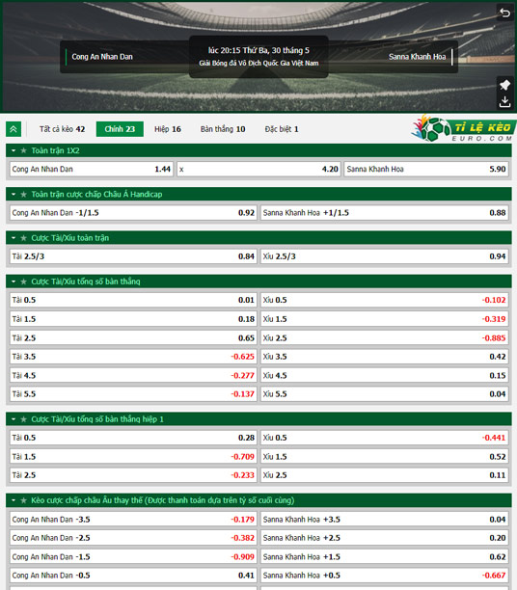Switch to the Hiệp 16 tab

tap(168, 129)
